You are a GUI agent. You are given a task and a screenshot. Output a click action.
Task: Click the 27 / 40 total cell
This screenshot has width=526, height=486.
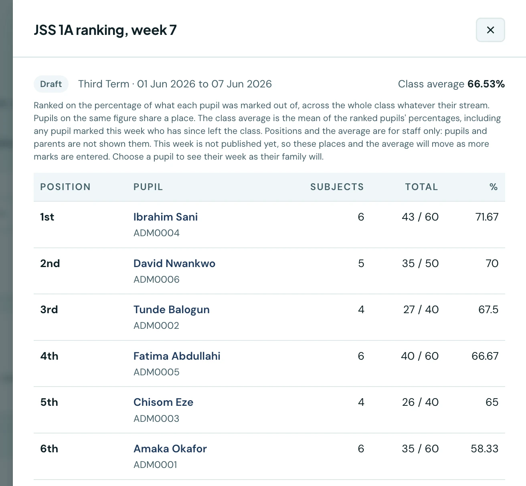click(421, 310)
